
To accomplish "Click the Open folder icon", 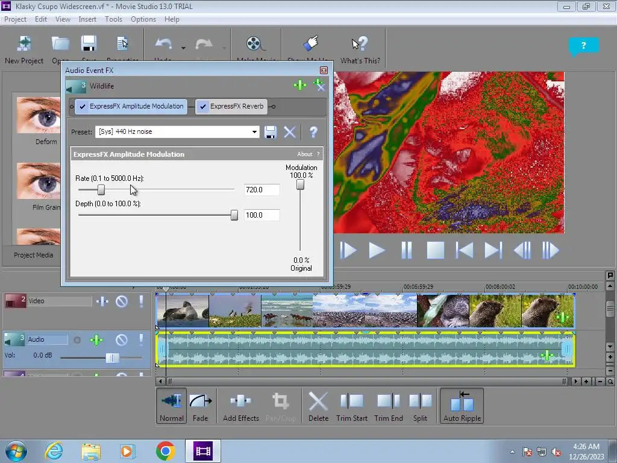I will [x=60, y=44].
